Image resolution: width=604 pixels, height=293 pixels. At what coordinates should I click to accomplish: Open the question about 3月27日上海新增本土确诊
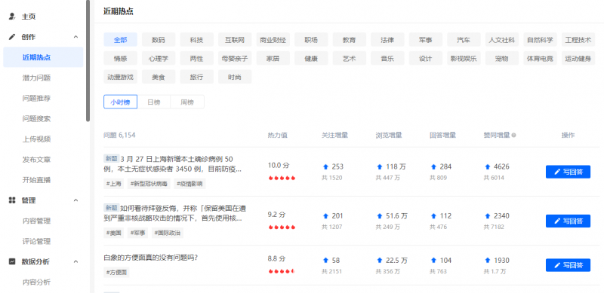point(173,163)
